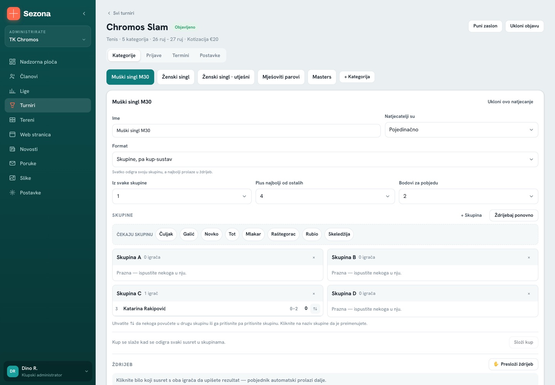Image resolution: width=555 pixels, height=385 pixels.
Task: Click Presloži ždrijeb button
Action: click(x=513, y=364)
